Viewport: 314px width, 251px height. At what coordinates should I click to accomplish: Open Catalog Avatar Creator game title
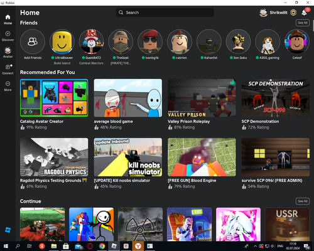click(x=41, y=121)
